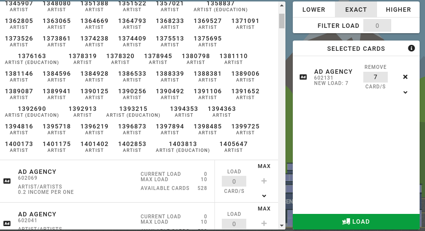Set MAX load for Ad Agency 602069
Image resolution: width=425 pixels, height=231 pixels.
264,166
